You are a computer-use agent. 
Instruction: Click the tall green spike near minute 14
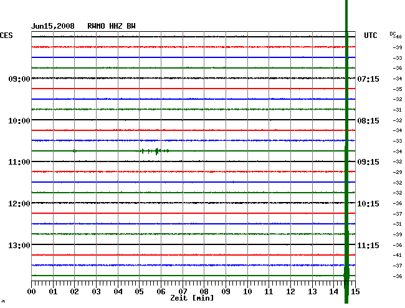pos(346,152)
